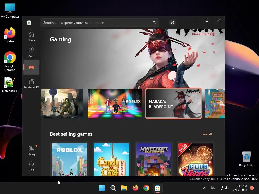259x194 pixels.
Task: Select the NARAKA: BLADEPOINT banner card
Action: 174,103
